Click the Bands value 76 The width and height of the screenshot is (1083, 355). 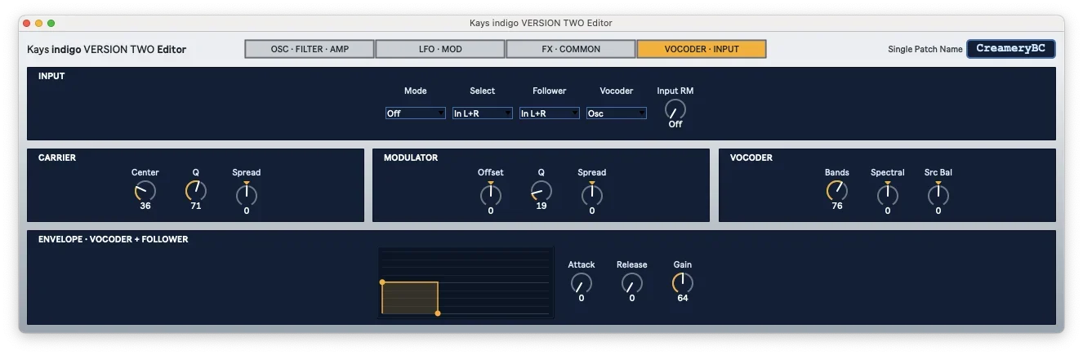837,206
